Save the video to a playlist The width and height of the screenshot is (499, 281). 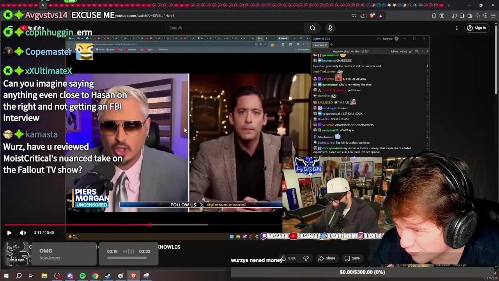pyautogui.click(x=352, y=258)
